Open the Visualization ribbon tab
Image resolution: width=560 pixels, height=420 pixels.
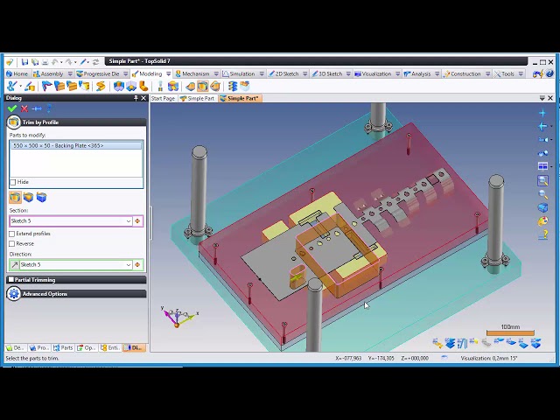coord(376,74)
